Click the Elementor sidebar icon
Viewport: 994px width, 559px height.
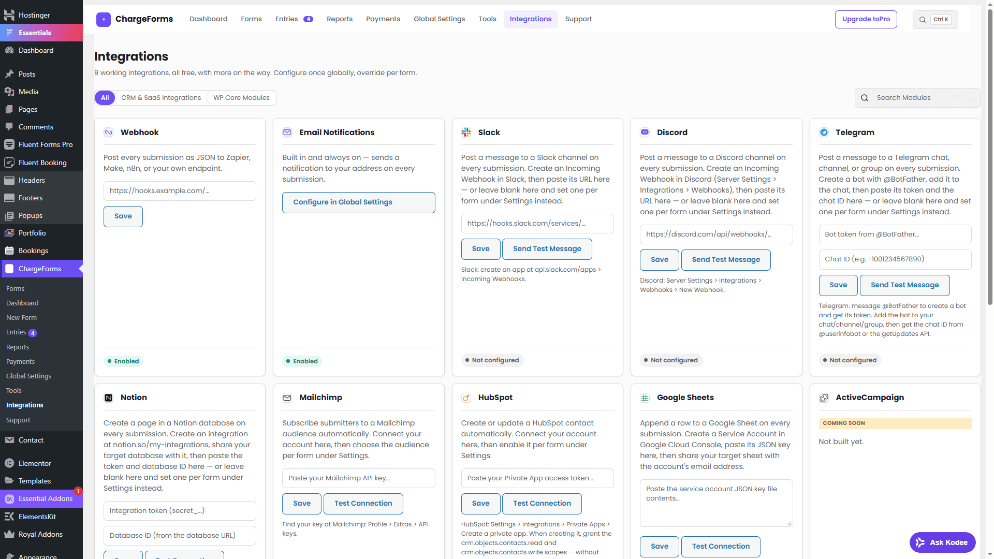coord(9,463)
